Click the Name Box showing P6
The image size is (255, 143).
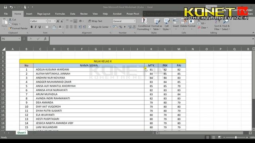[x=11, y=39]
